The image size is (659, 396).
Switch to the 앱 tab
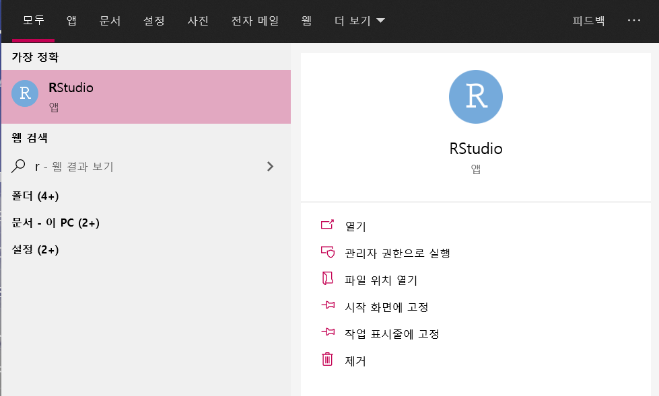click(x=71, y=21)
